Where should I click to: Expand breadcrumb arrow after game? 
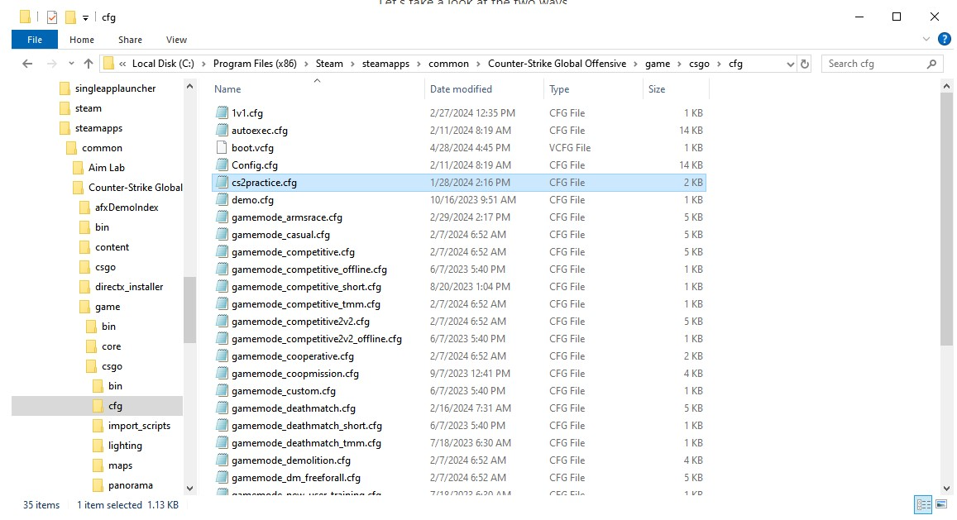pyautogui.click(x=679, y=64)
